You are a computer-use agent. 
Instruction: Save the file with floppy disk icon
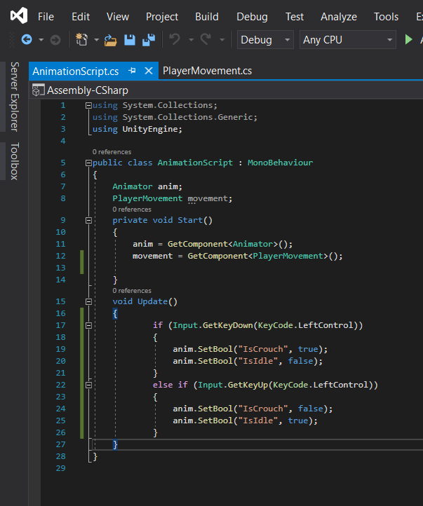[130, 40]
